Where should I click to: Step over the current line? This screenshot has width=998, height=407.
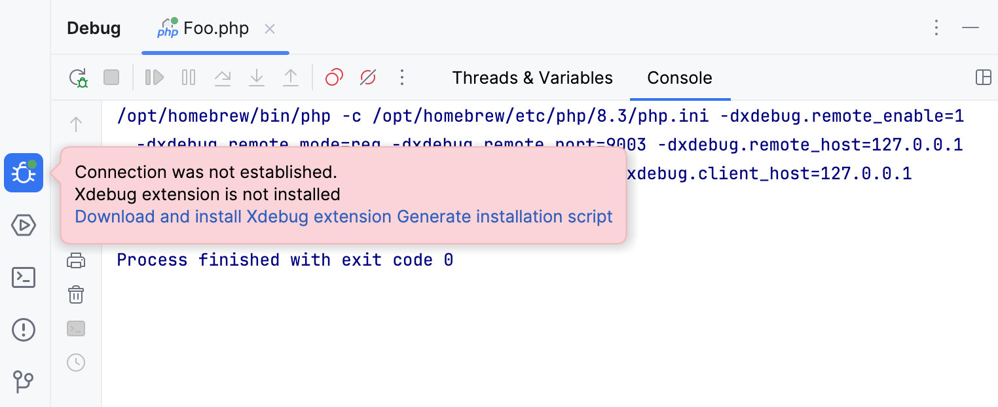(223, 77)
